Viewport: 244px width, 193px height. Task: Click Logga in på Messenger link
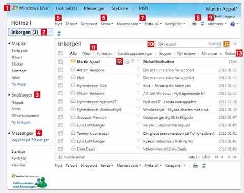tap(30, 140)
